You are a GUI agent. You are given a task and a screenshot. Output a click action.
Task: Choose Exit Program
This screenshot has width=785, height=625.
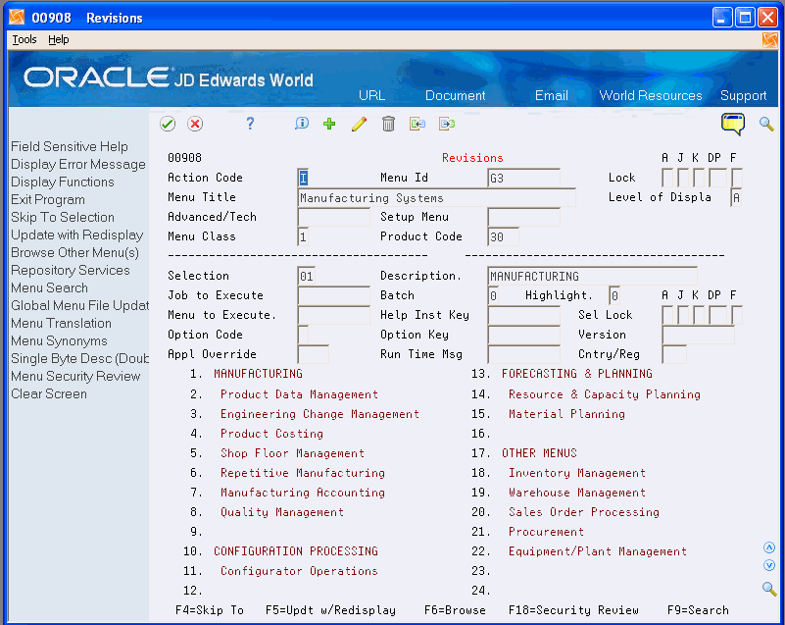[x=48, y=199]
